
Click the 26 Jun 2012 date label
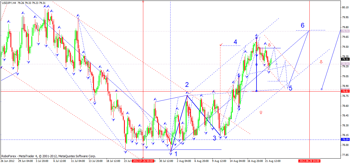[8, 161]
